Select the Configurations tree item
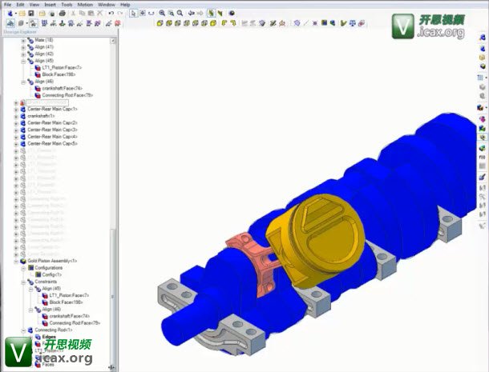Viewport: 489px width, 372px height. click(49, 268)
